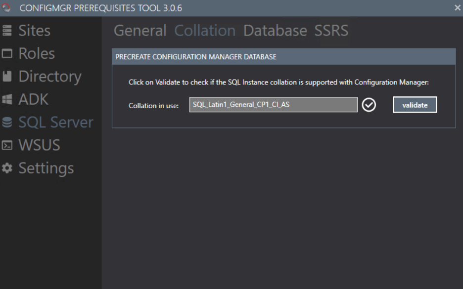Click the Collation in use text field
463x289 pixels.
tap(273, 104)
